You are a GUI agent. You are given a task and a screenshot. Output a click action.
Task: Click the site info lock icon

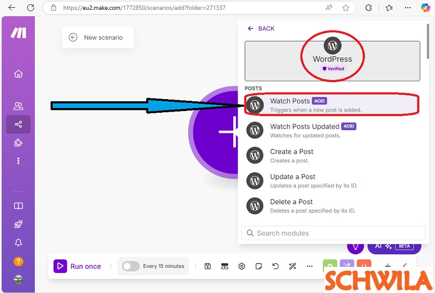53,8
